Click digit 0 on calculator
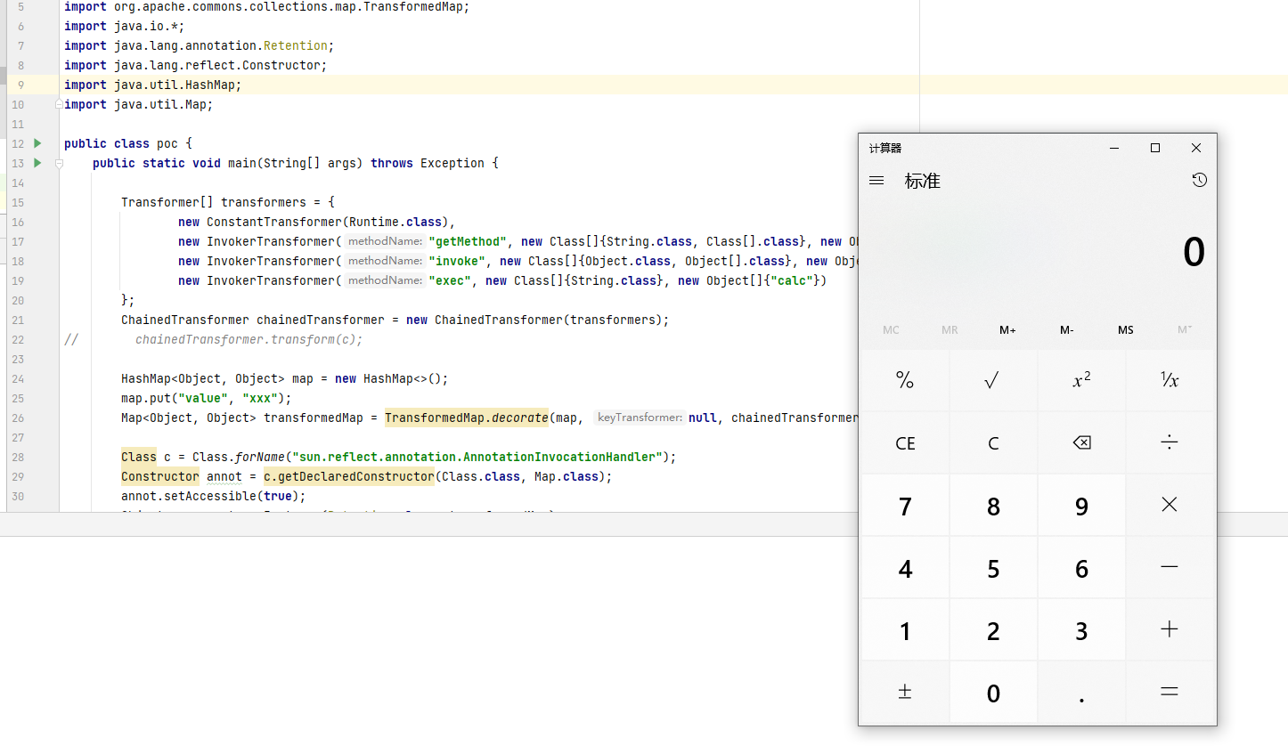The image size is (1288, 746). tap(993, 692)
